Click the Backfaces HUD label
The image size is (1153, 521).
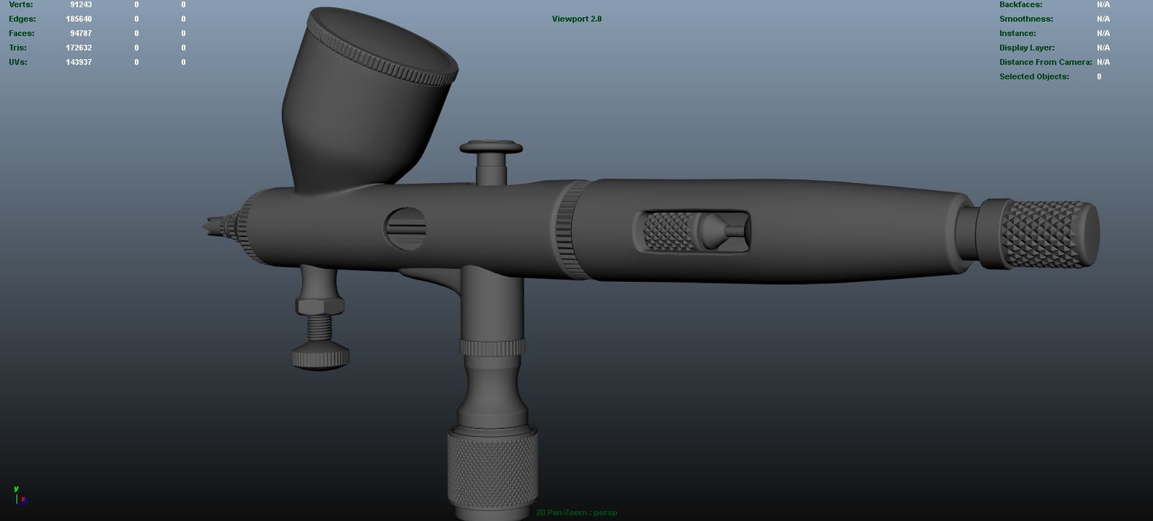[x=1021, y=5]
